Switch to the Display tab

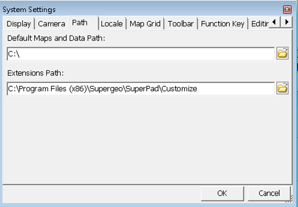19,24
